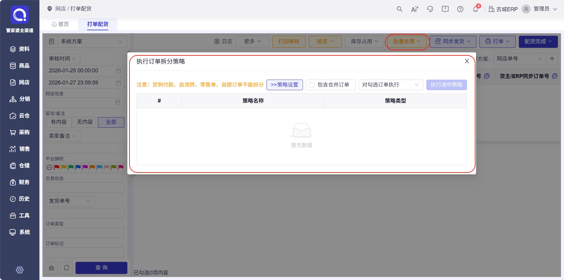The image size is (564, 280).
Task: Enable the 包含合并订单 checkbox
Action: pos(312,85)
